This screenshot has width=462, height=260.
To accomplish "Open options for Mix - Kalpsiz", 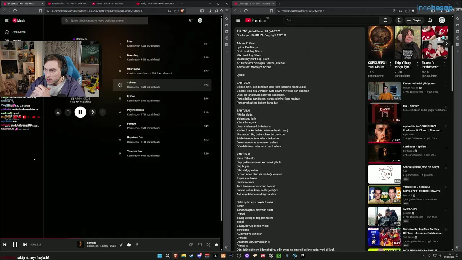I will coord(446,107).
